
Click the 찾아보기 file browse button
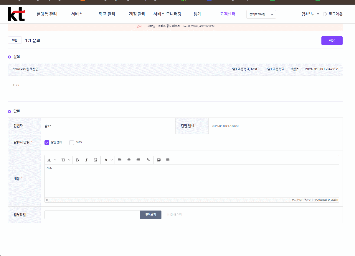[151, 215]
